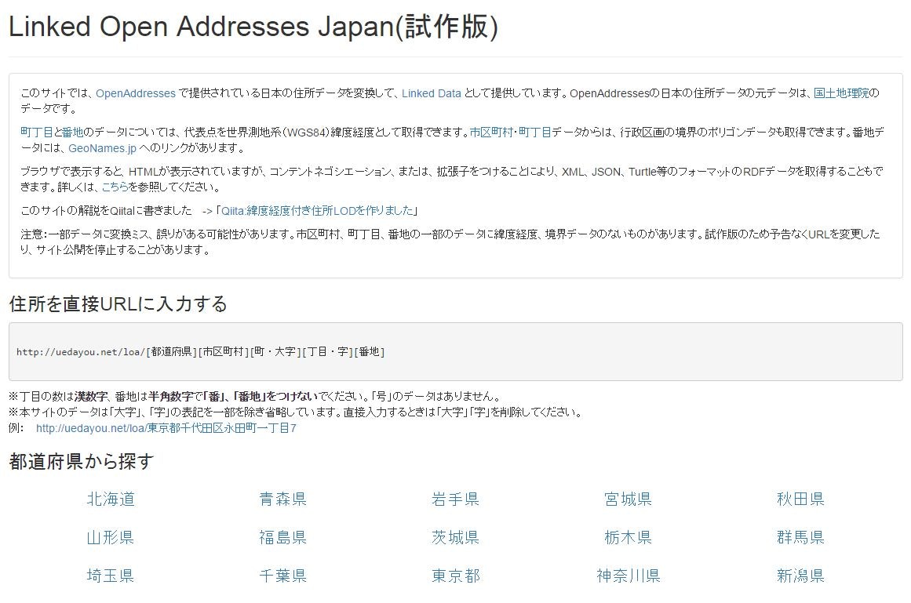
Task: Follow the 国土地理院 link
Action: (841, 93)
